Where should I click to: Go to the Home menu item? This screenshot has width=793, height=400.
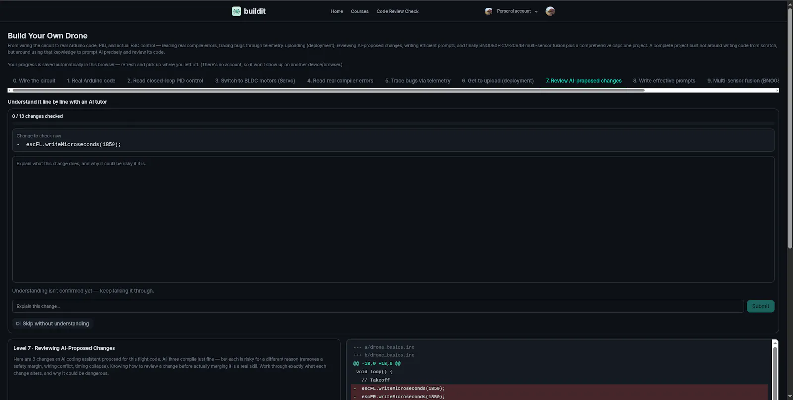click(x=337, y=11)
